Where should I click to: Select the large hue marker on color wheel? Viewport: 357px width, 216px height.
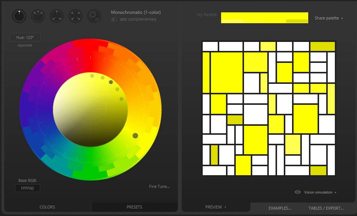[x=135, y=136]
